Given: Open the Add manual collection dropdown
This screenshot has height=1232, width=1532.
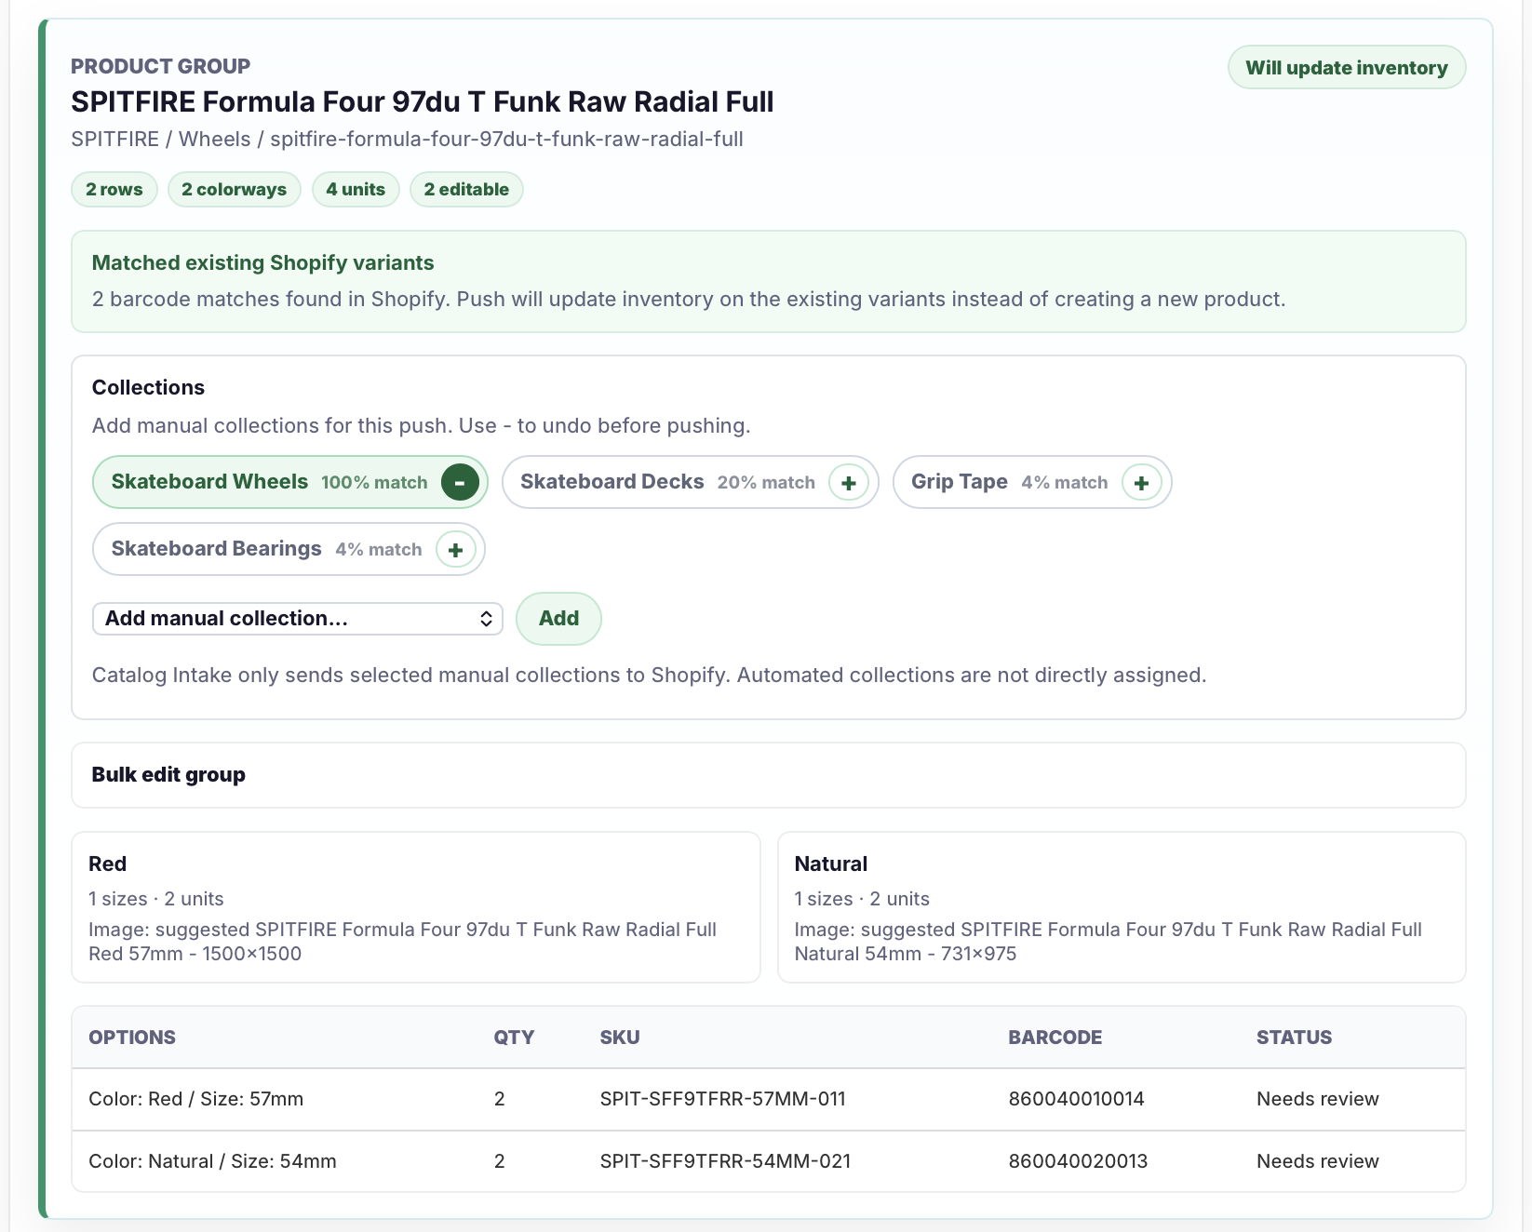Looking at the screenshot, I should [x=298, y=619].
